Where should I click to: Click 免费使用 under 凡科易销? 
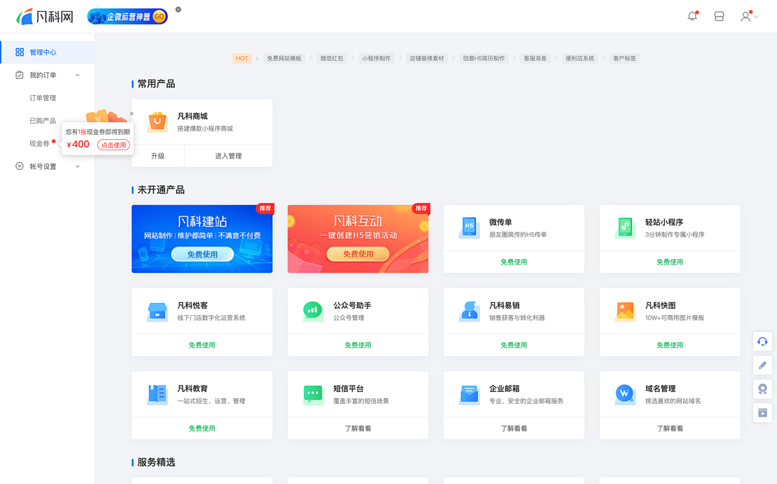click(514, 345)
